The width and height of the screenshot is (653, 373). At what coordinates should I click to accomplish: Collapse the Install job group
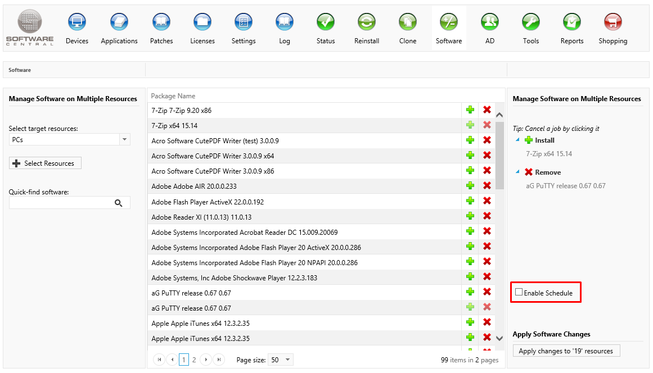[x=517, y=140]
